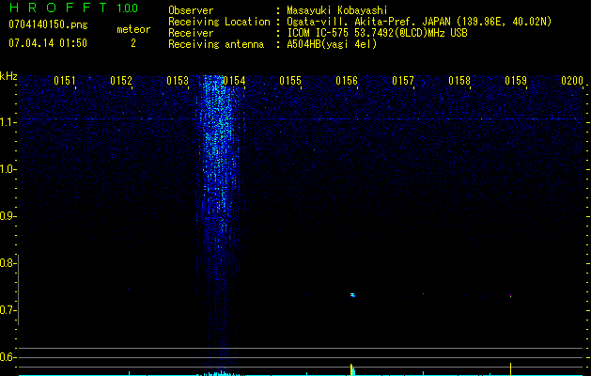Click the 0156 time marker
Screen dimensions: 591x376
pyautogui.click(x=347, y=81)
